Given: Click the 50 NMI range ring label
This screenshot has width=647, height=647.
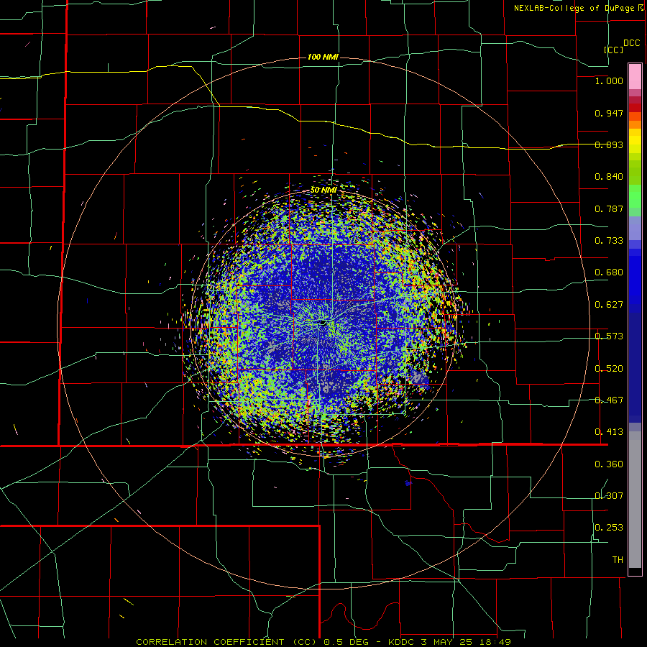Looking at the screenshot, I should pyautogui.click(x=323, y=190).
